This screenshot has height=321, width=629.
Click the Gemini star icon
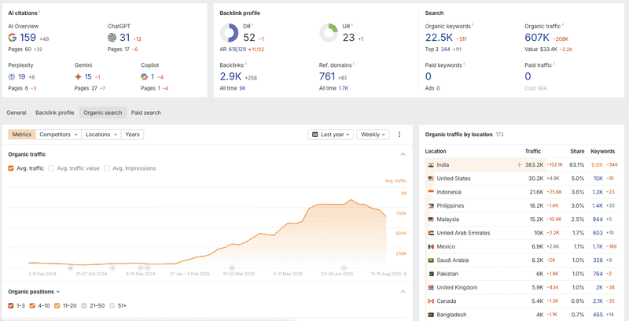tap(78, 76)
